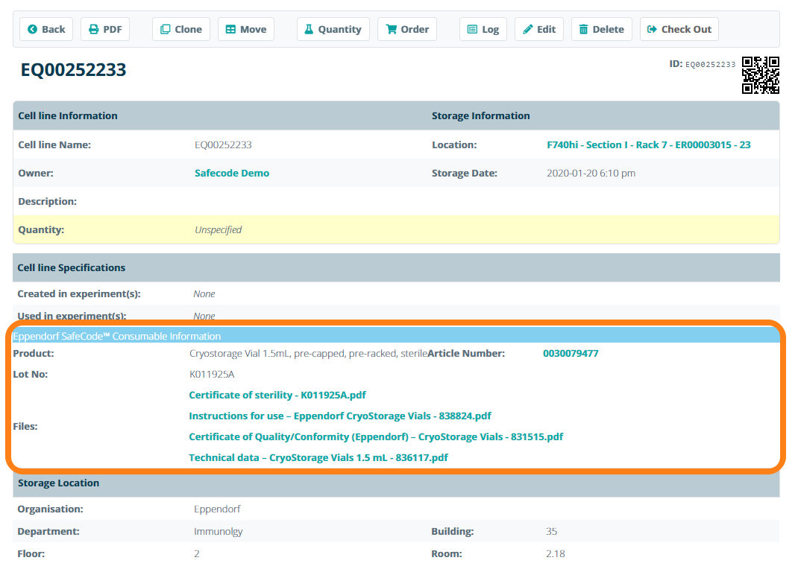798x575 pixels.
Task: Open the Safecode Demo owner link
Action: pyautogui.click(x=232, y=173)
